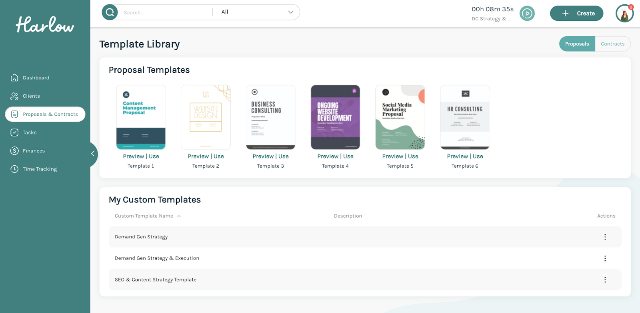The image size is (640, 313).
Task: Open Time Tracking in sidebar
Action: click(x=40, y=169)
